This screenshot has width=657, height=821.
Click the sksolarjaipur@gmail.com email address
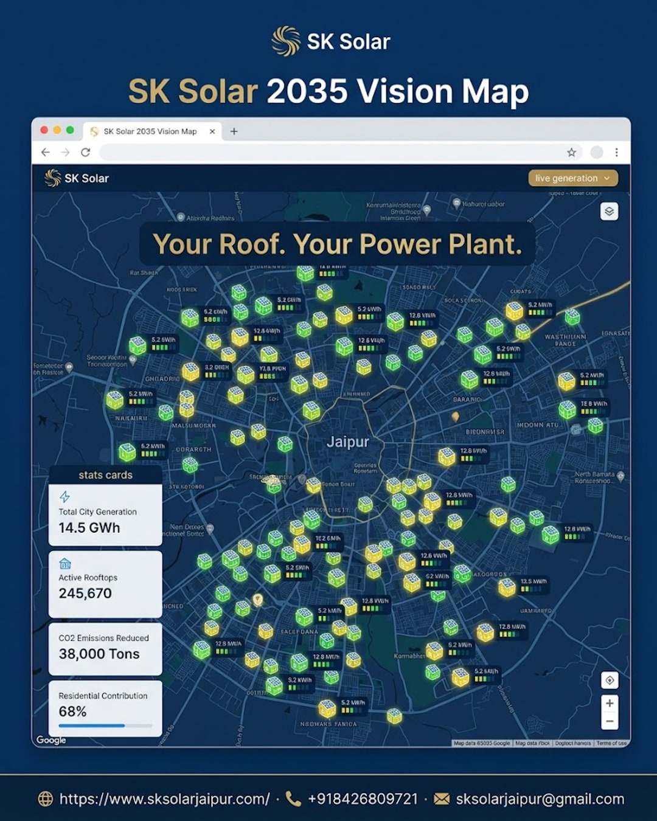click(540, 799)
